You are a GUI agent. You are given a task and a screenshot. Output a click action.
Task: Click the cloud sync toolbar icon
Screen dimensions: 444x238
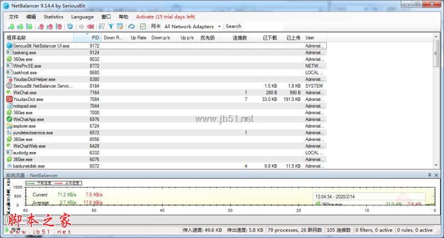(132, 27)
